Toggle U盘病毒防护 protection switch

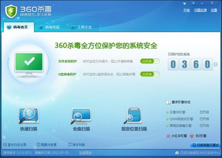[x=150, y=74]
